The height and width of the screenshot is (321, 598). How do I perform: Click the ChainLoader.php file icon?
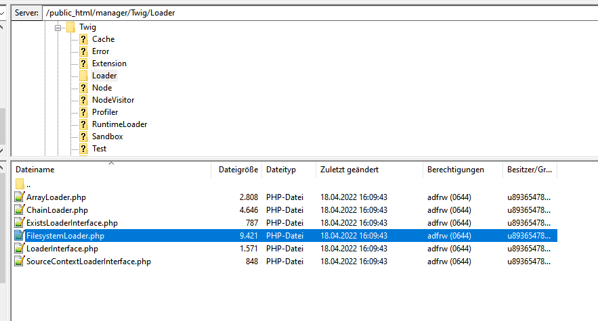[x=19, y=209]
